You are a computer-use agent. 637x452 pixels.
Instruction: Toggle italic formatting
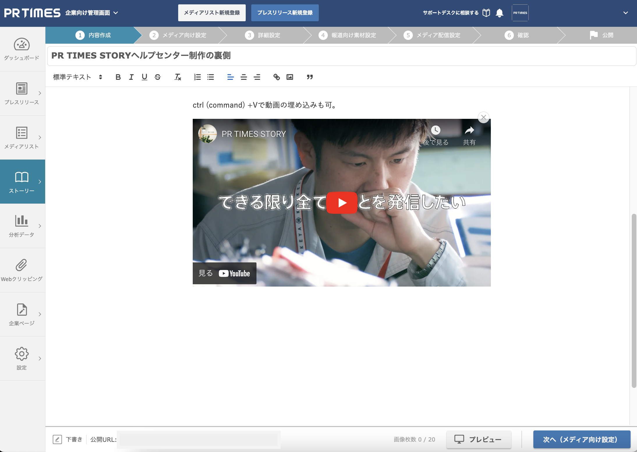pos(131,77)
